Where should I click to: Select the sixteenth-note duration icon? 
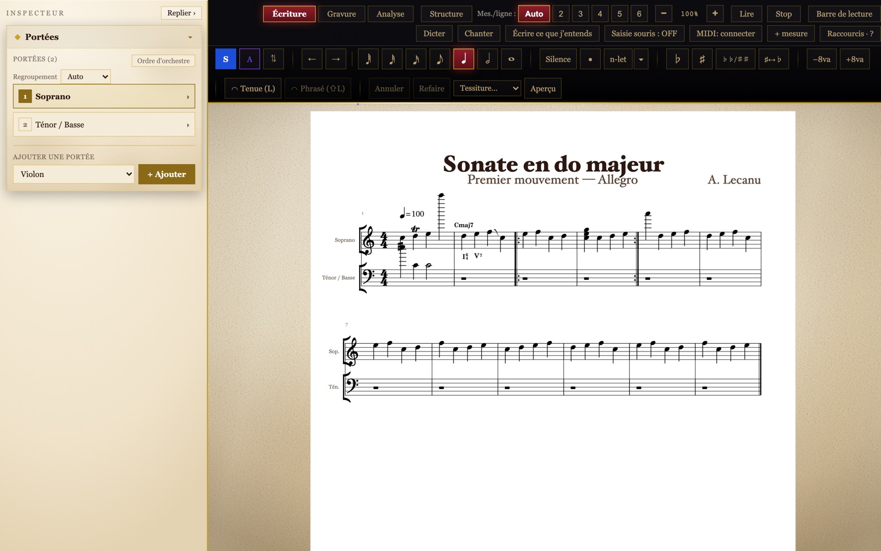[416, 59]
